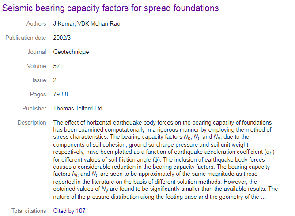Open the Seismic bearing capacity factors title link
Viewport: 295px width, 216px height.
click(x=110, y=8)
